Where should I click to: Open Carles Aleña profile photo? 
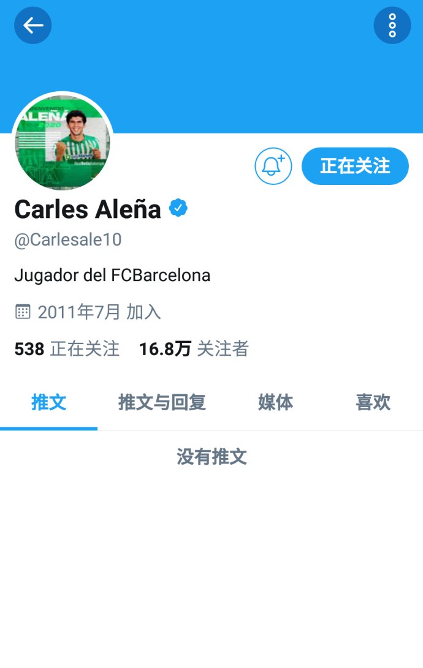coord(63,141)
